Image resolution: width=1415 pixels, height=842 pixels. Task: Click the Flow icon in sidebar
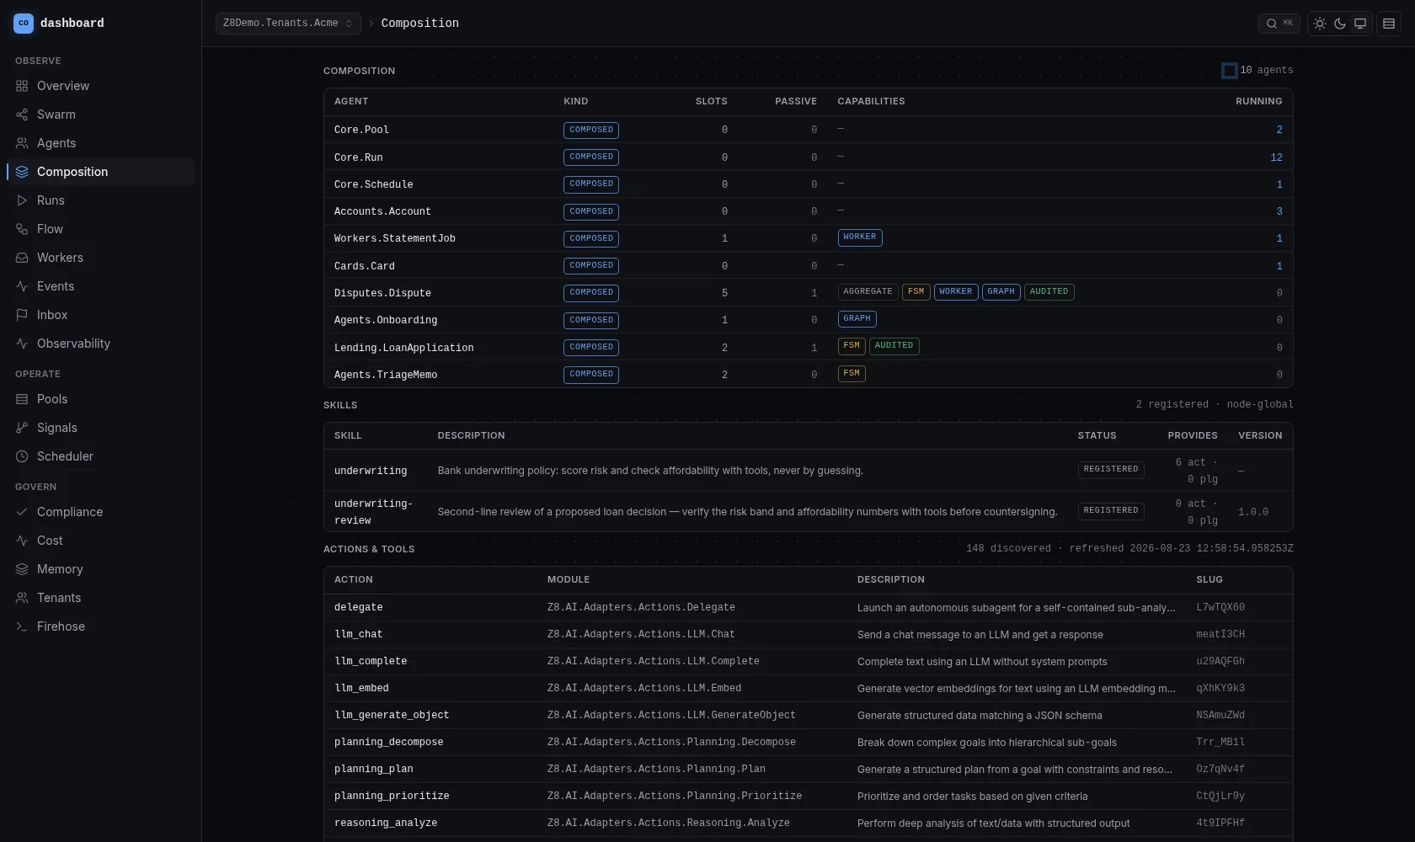pyautogui.click(x=22, y=229)
